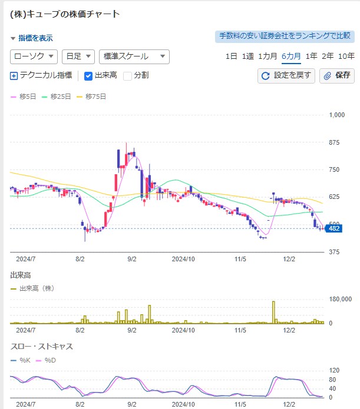Screen dimensions: 360x409
Task: Toggle the 移25日 moving average legend
Action: [56, 97]
